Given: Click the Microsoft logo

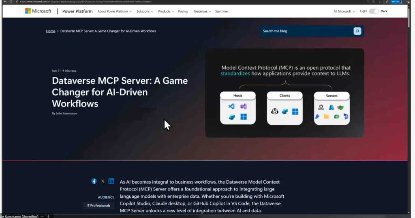Looking at the screenshot, I should click(38, 11).
